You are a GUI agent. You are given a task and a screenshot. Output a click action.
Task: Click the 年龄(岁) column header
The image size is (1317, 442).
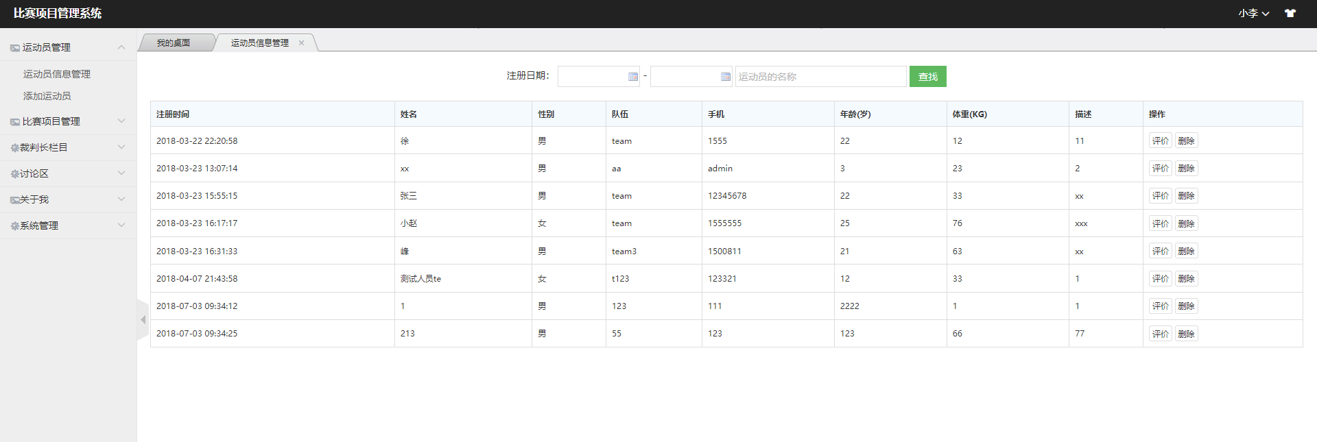pyautogui.click(x=890, y=114)
